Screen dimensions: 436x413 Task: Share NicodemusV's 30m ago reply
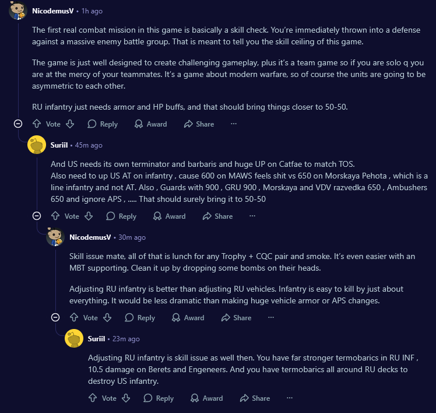click(236, 317)
